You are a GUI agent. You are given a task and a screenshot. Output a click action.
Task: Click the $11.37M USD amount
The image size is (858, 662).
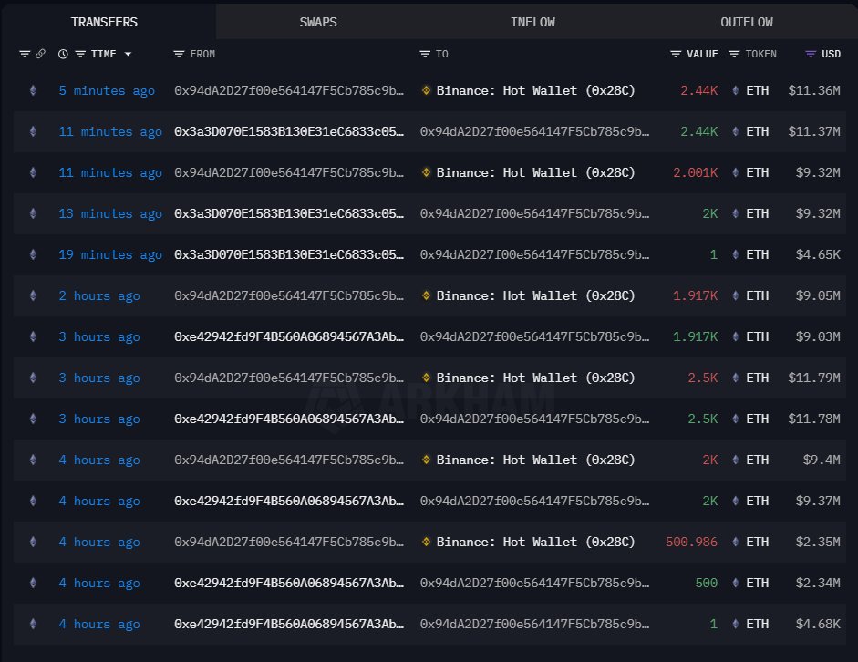click(x=814, y=131)
